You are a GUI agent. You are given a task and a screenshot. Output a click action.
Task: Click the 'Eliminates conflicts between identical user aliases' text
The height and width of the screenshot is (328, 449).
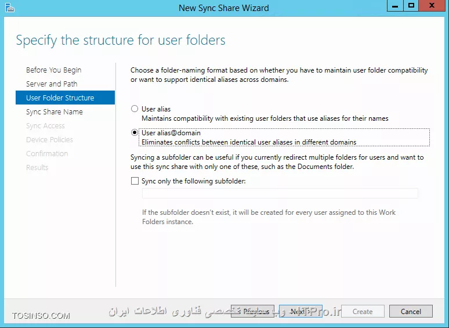click(249, 142)
